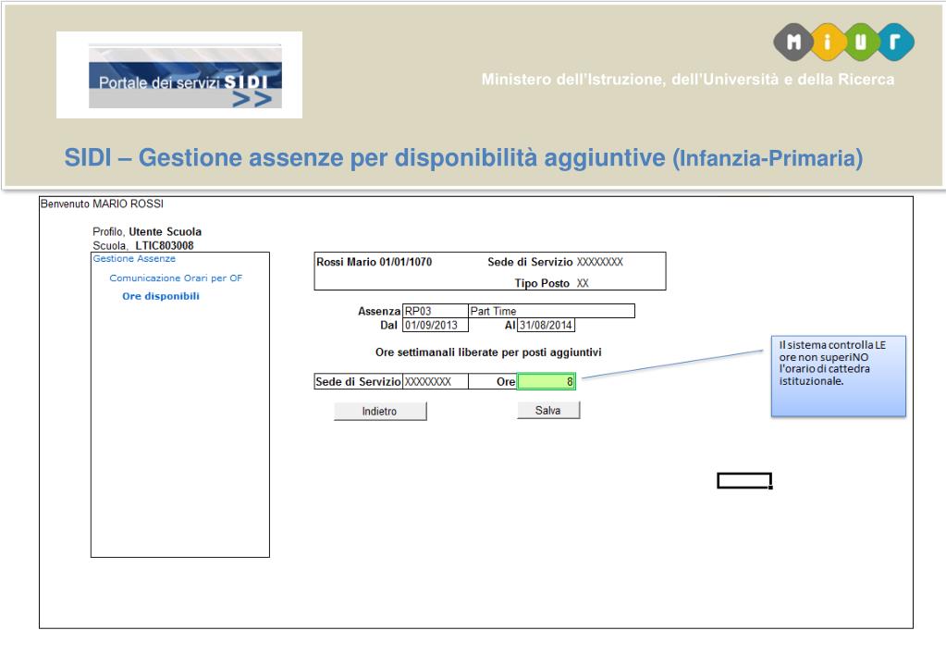Screen dimensions: 946x655
Task: Click the blue system control note box
Action: [839, 377]
